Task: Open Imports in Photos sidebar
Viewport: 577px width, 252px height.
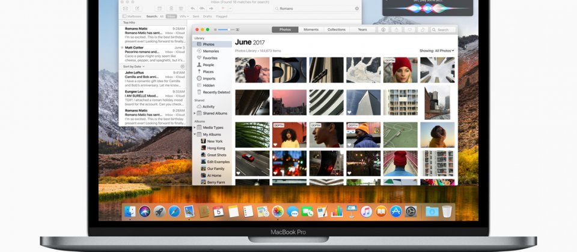Action: [209, 79]
